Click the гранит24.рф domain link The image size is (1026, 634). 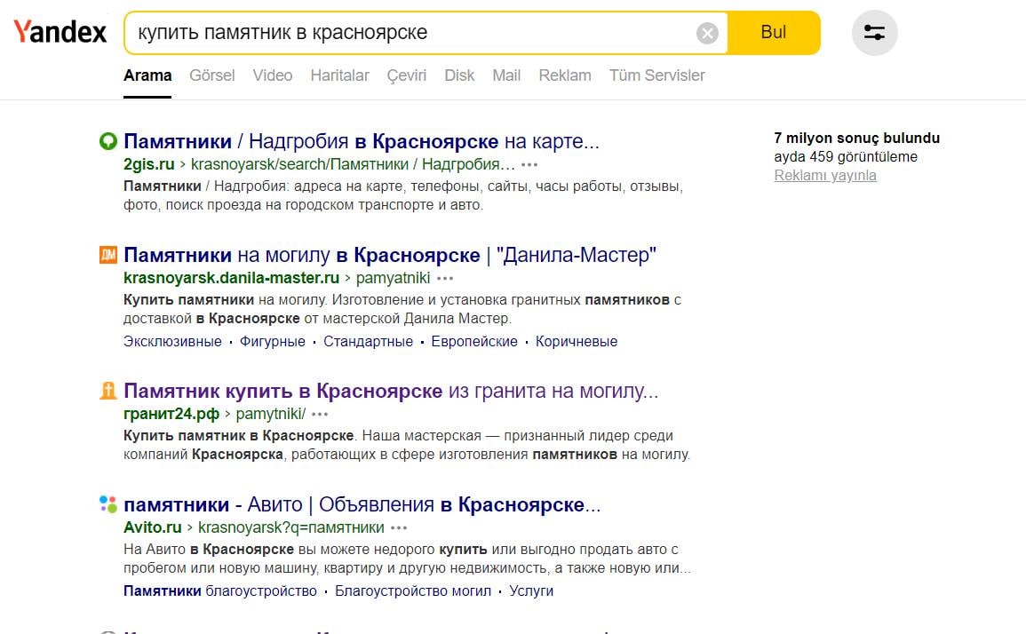pyautogui.click(x=171, y=414)
